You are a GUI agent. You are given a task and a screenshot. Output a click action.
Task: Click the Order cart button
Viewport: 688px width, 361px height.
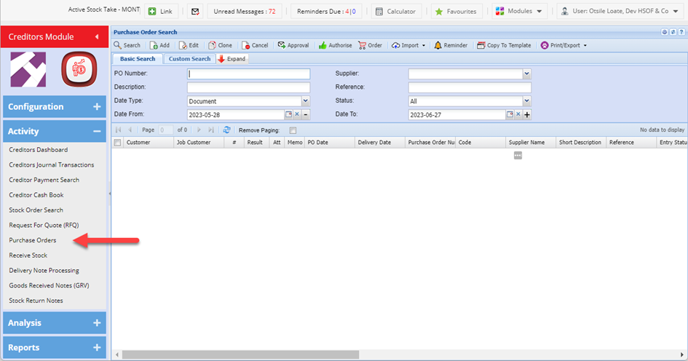(371, 45)
